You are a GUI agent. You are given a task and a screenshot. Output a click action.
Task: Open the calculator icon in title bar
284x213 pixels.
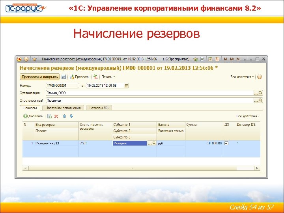210,59
